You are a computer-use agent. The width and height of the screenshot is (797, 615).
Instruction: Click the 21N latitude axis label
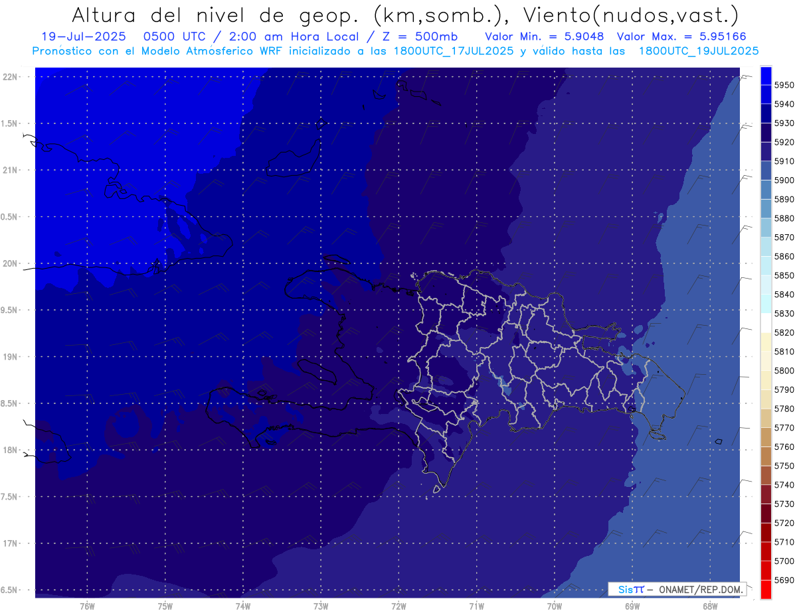point(11,171)
